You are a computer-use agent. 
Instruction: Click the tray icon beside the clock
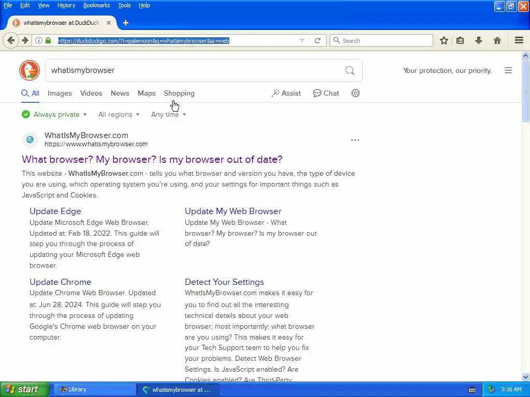tap(492, 390)
